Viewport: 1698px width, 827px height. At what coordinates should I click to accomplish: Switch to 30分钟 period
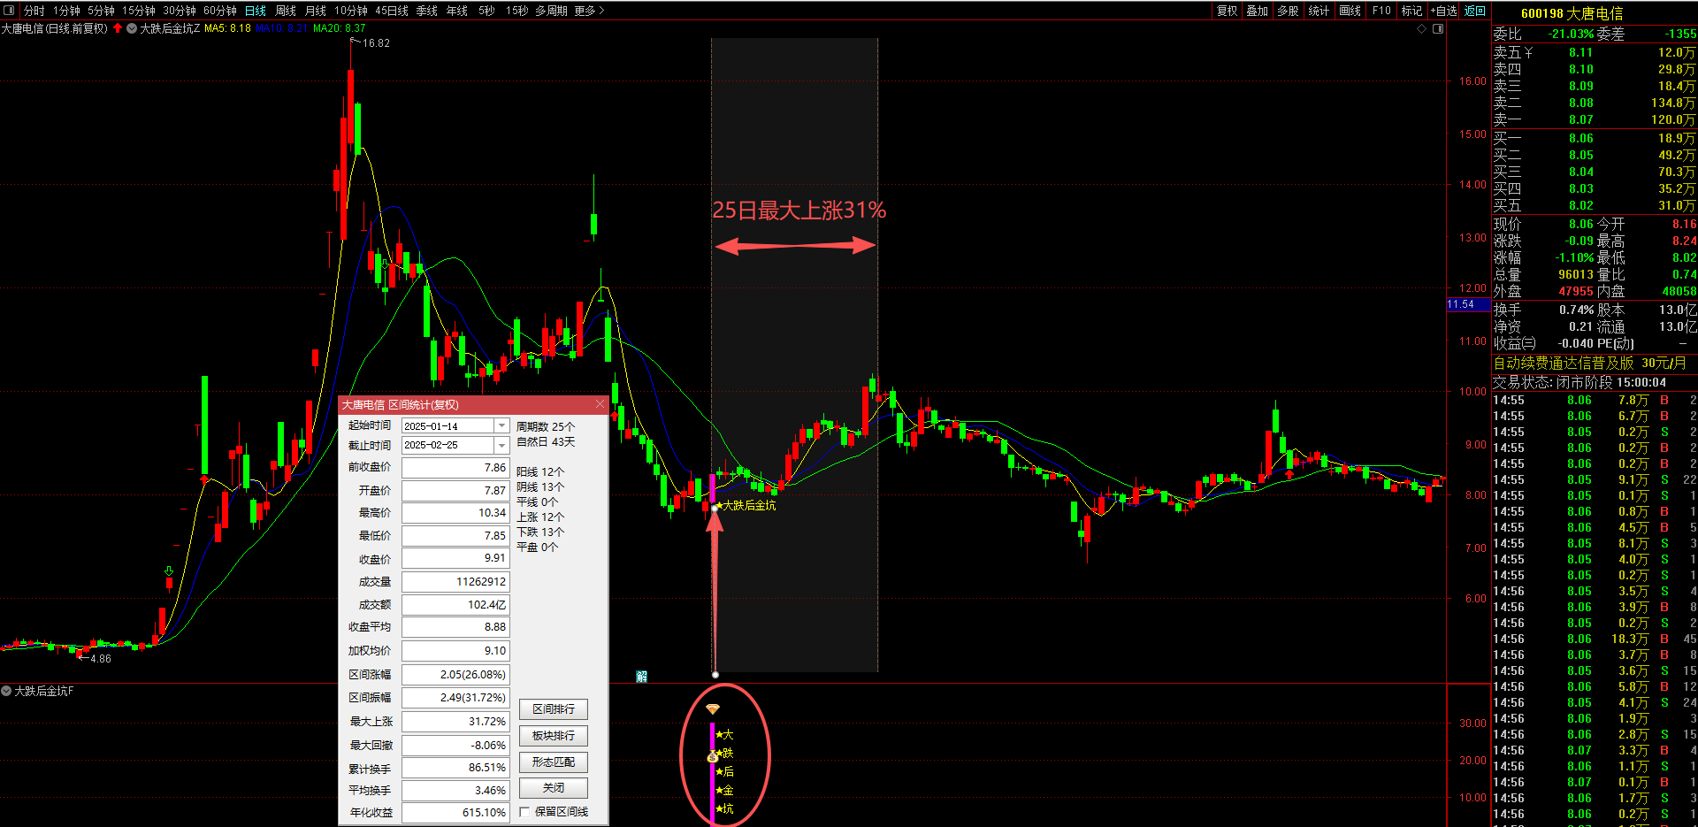[180, 11]
